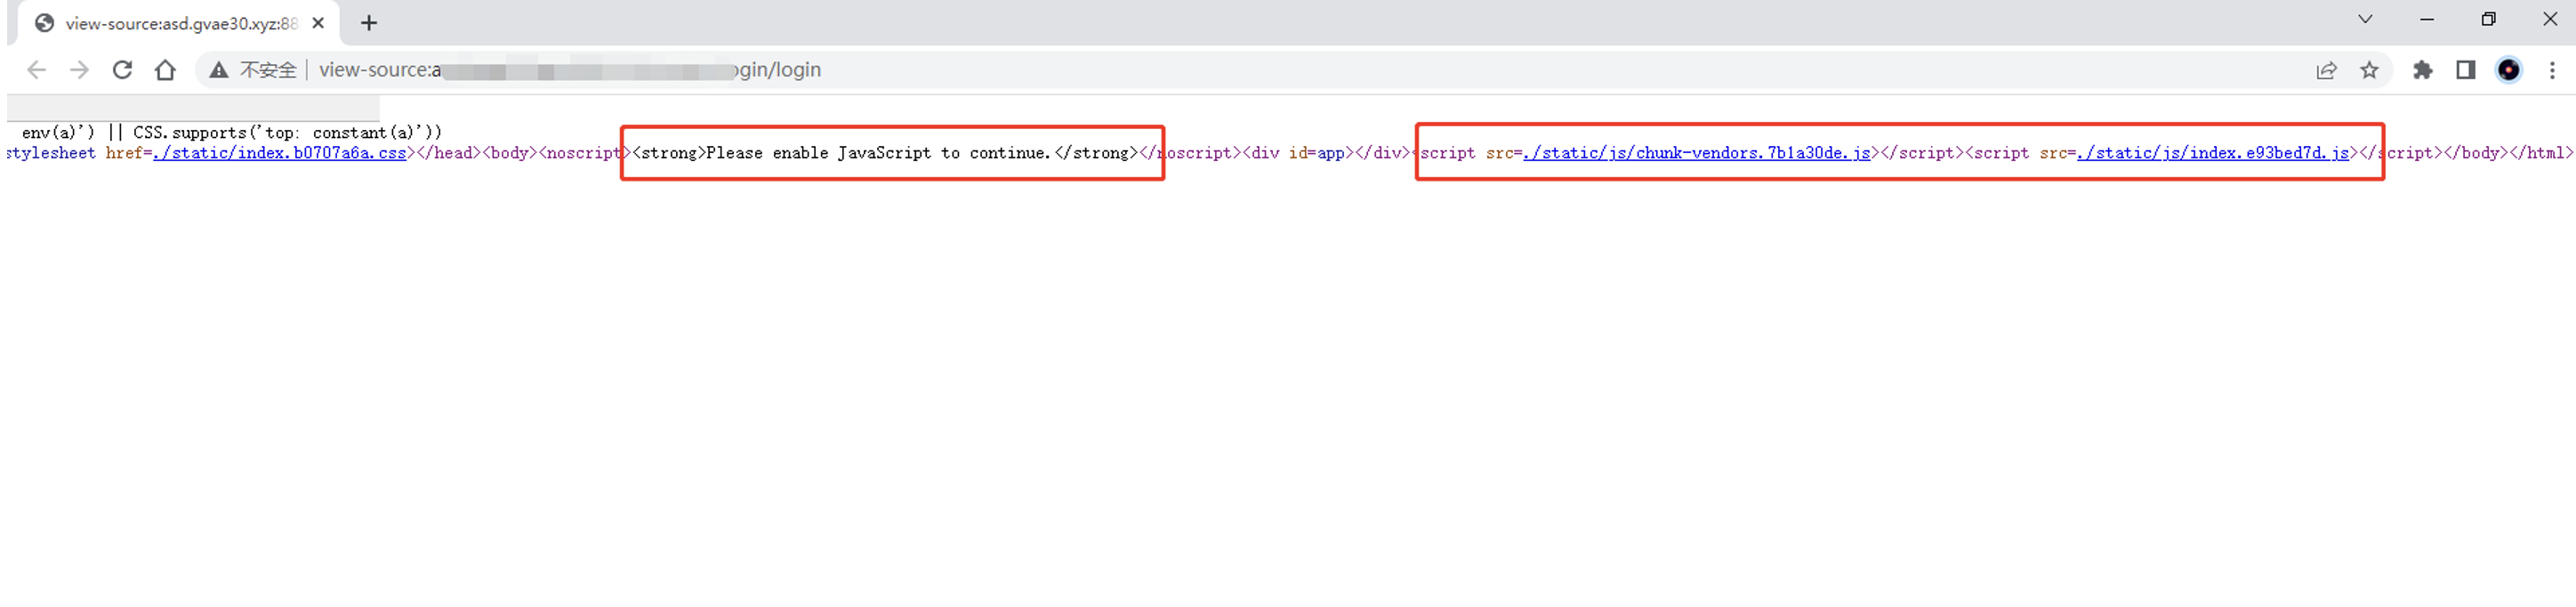Image resolution: width=2576 pixels, height=607 pixels.
Task: Click the 'Please enable JavaScript to continue.' text
Action: 878,153
